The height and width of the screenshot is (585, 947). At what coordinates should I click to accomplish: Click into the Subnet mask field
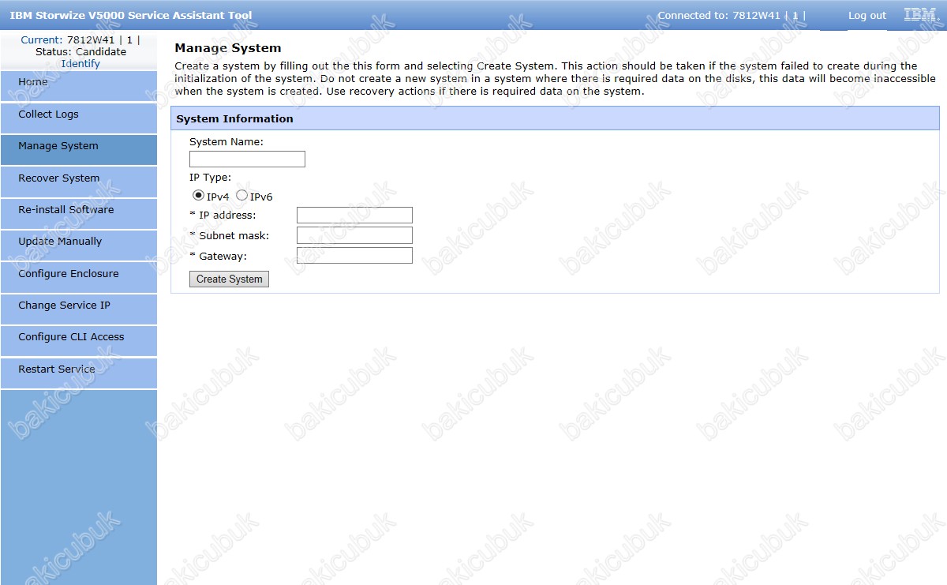tap(354, 235)
